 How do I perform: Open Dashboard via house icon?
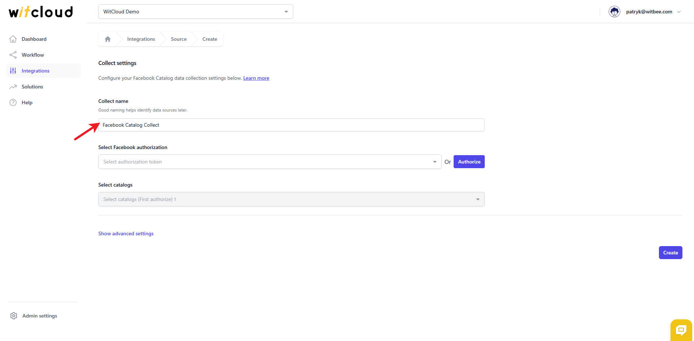13,39
